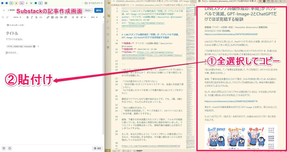Image resolution: width=287 pixels, height=152 pixels.
Task: Open tetumemo status link ending 6698718 in preview
Action: (231, 101)
